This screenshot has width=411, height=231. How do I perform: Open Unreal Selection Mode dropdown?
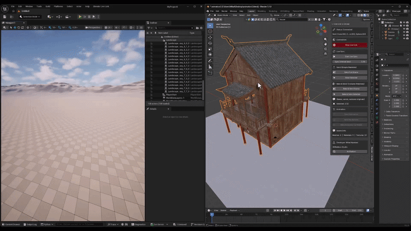(30, 17)
